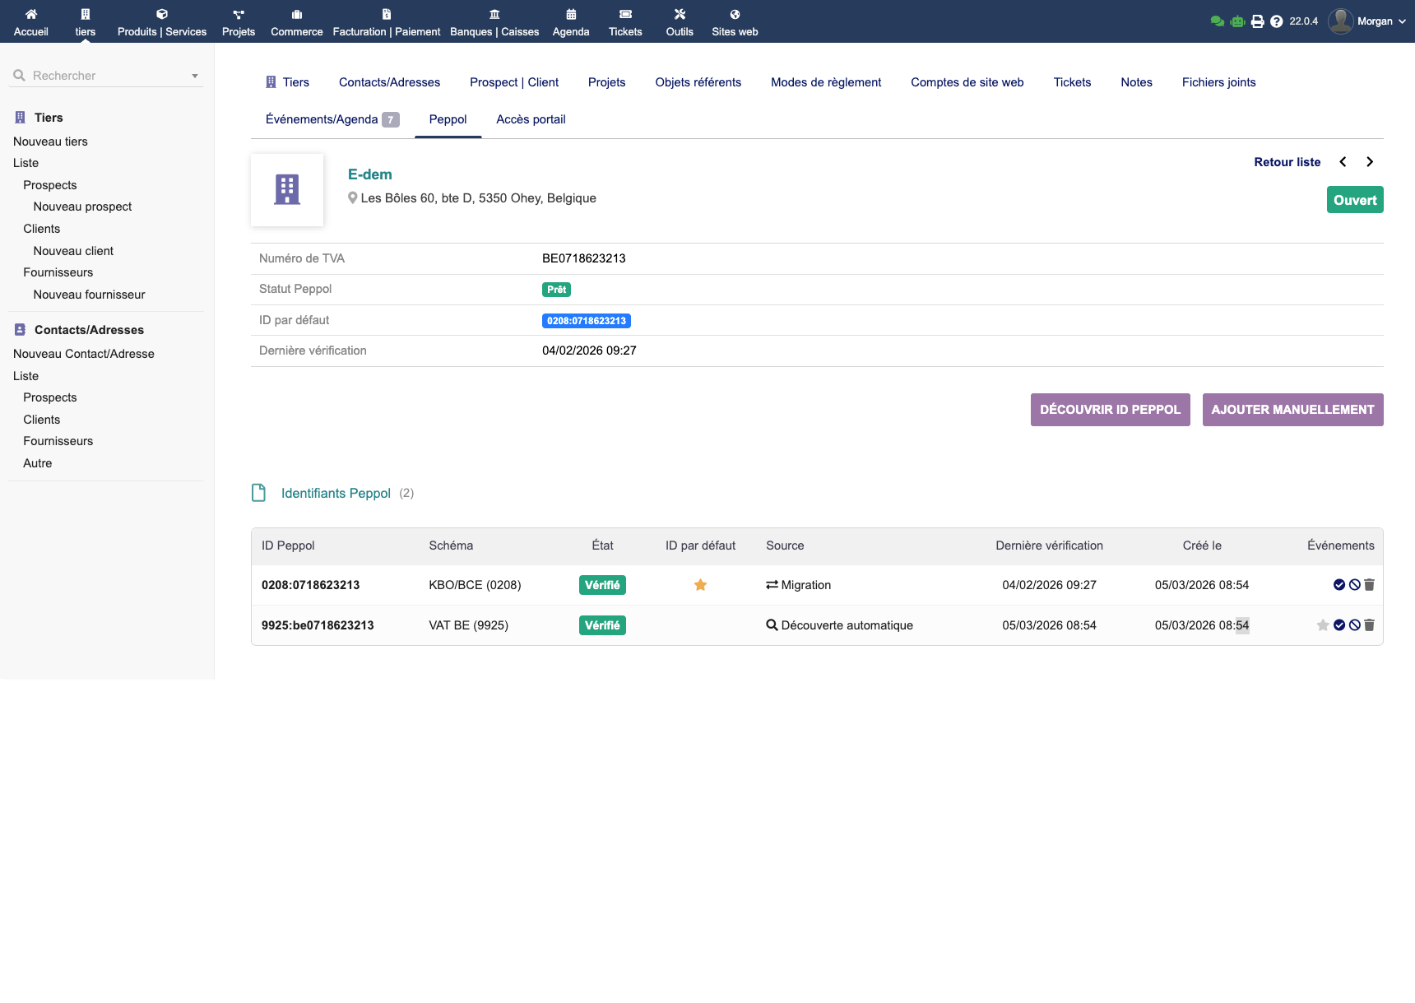The height and width of the screenshot is (1003, 1415).
Task: Switch to the Accès portail tab
Action: pos(531,119)
